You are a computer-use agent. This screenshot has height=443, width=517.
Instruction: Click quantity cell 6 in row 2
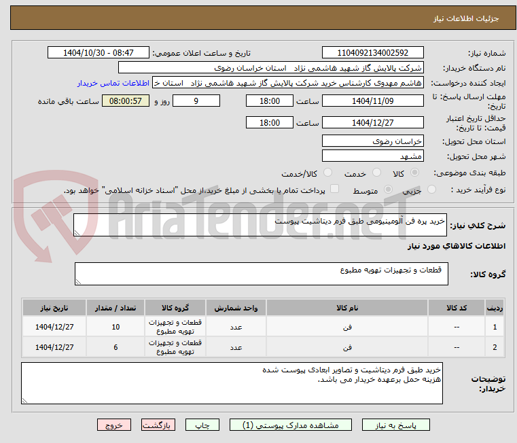115,347
